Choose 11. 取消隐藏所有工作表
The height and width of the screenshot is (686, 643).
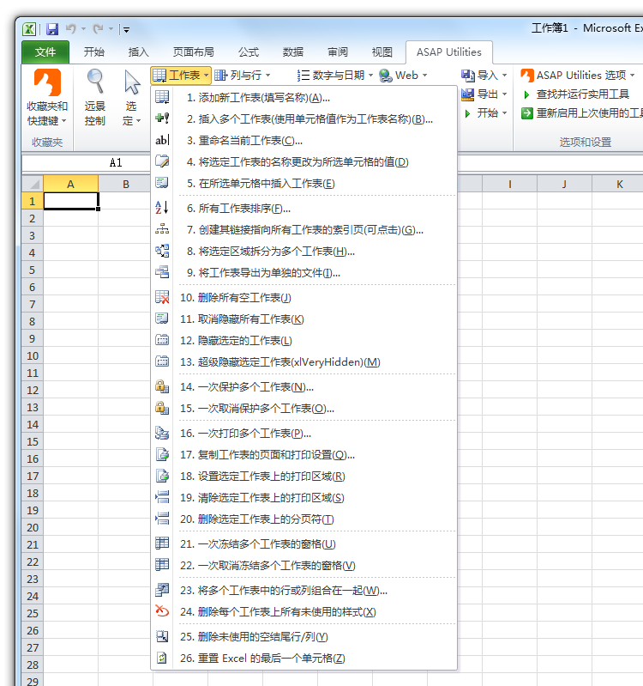(x=304, y=319)
